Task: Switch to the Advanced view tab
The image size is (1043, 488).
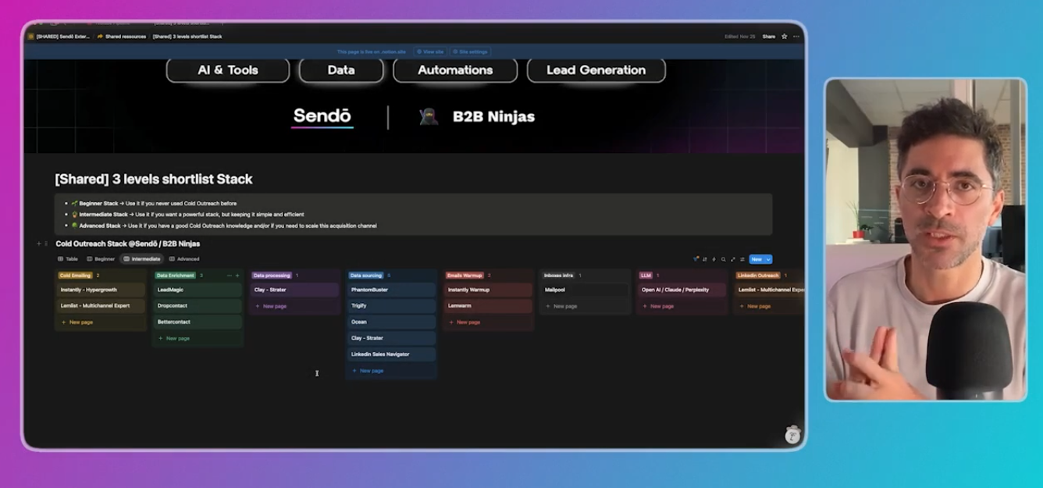Action: [183, 259]
